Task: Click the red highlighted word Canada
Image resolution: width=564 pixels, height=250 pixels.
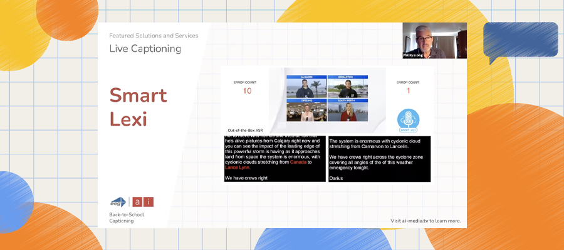Action: [298, 162]
